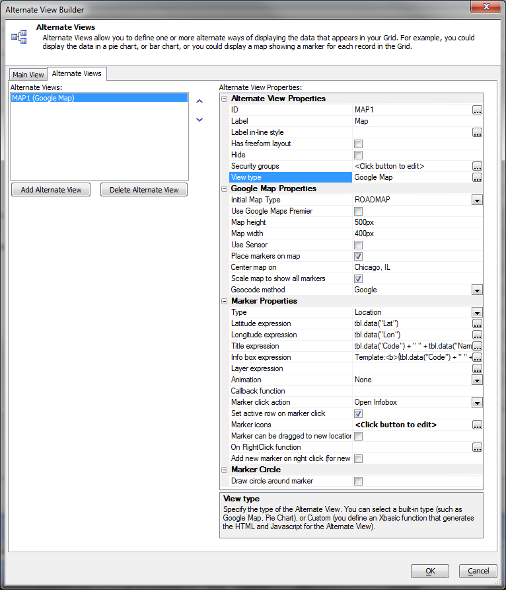Open the Geocode method dropdown
This screenshot has width=506, height=590.
click(x=477, y=290)
